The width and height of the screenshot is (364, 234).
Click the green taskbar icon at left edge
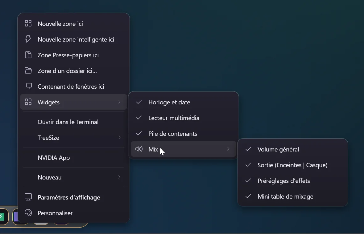point(3,217)
